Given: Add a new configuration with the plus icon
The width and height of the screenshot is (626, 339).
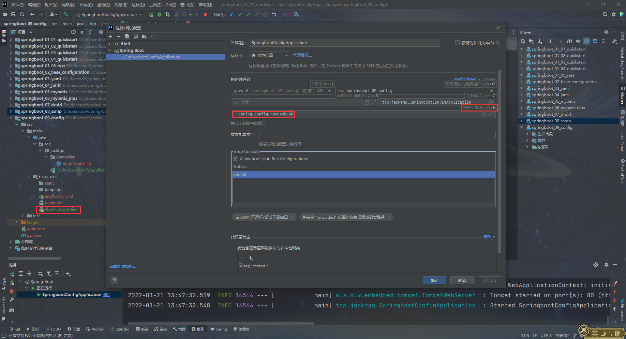Looking at the screenshot, I should 110,37.
